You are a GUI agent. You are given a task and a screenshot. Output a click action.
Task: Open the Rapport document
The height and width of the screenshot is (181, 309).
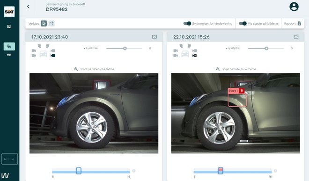click(x=293, y=23)
